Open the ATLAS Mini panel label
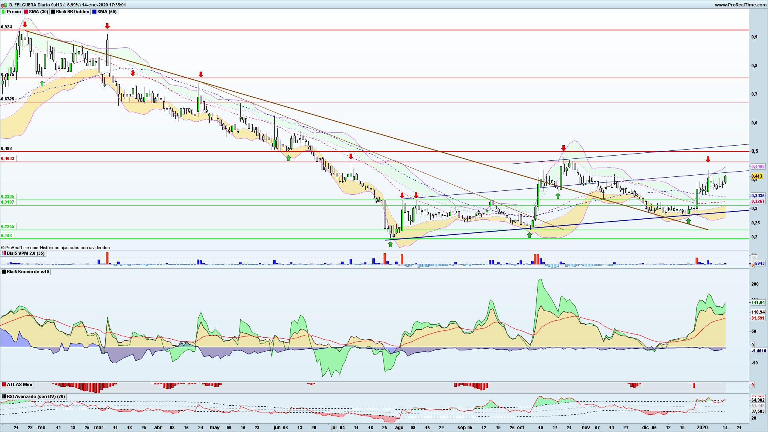Viewport: 768px width, 432px height. [19, 384]
